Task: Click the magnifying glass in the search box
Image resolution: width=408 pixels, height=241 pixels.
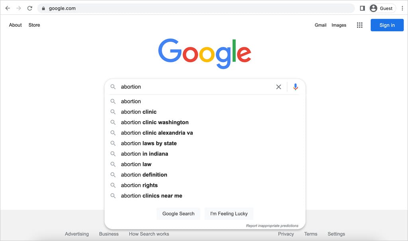Action: point(113,87)
